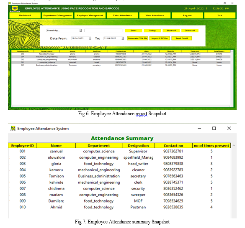
Task: Click the application logo icon in header
Action: click(15, 9)
